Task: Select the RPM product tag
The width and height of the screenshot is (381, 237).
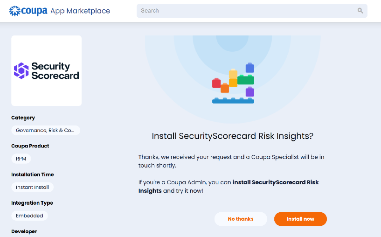Action: (x=21, y=159)
